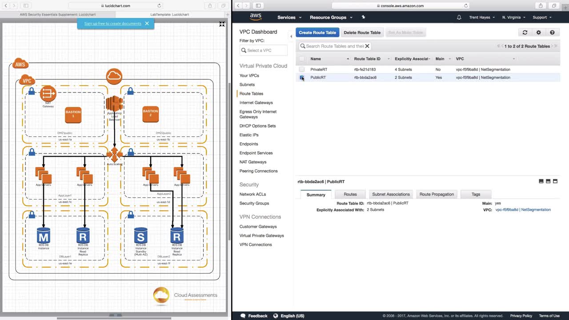Open the Select a VPC filter dropdown

click(x=263, y=50)
